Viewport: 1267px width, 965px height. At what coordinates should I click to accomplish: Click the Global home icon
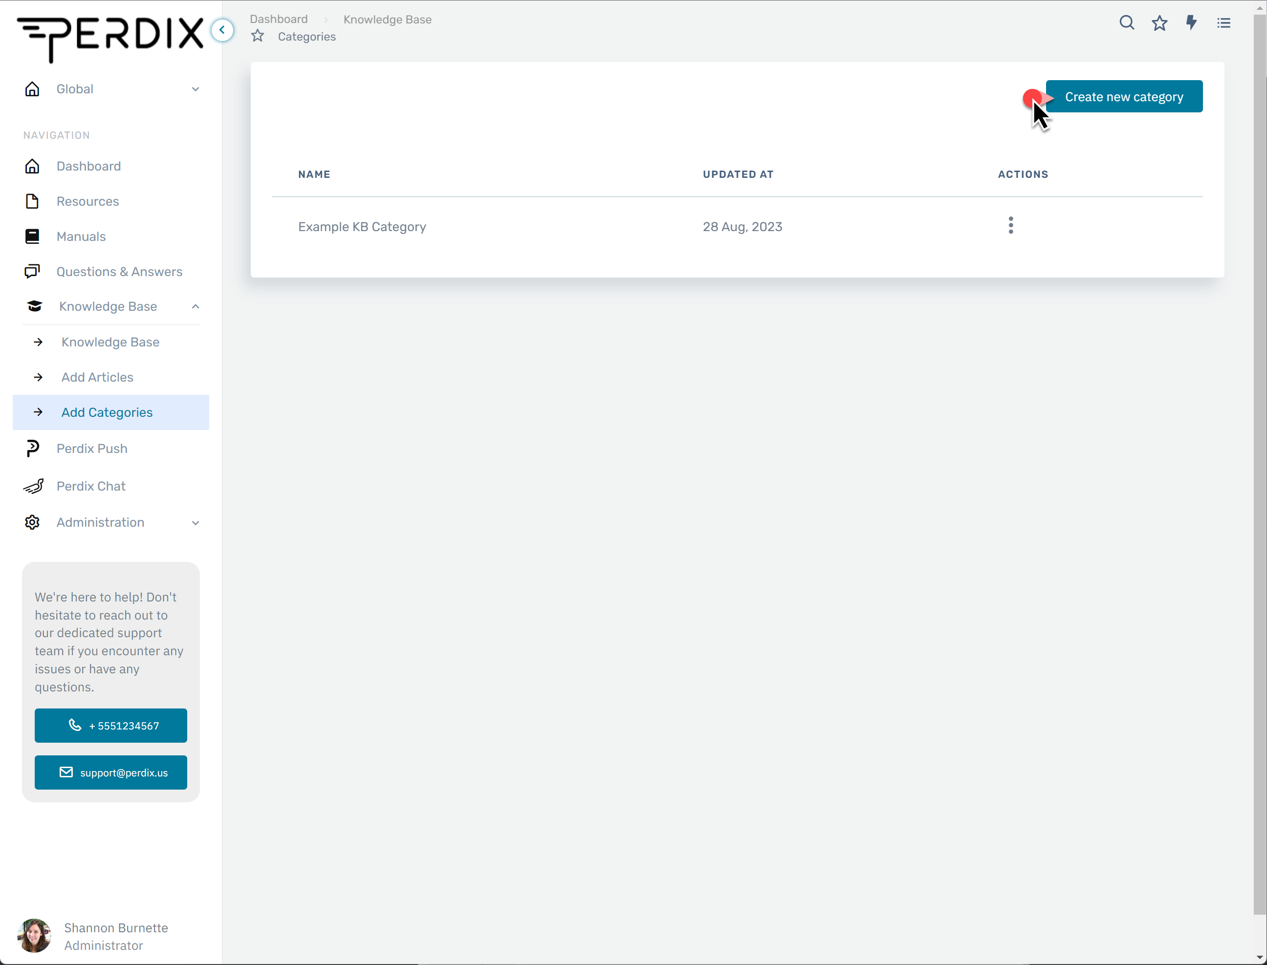point(32,89)
